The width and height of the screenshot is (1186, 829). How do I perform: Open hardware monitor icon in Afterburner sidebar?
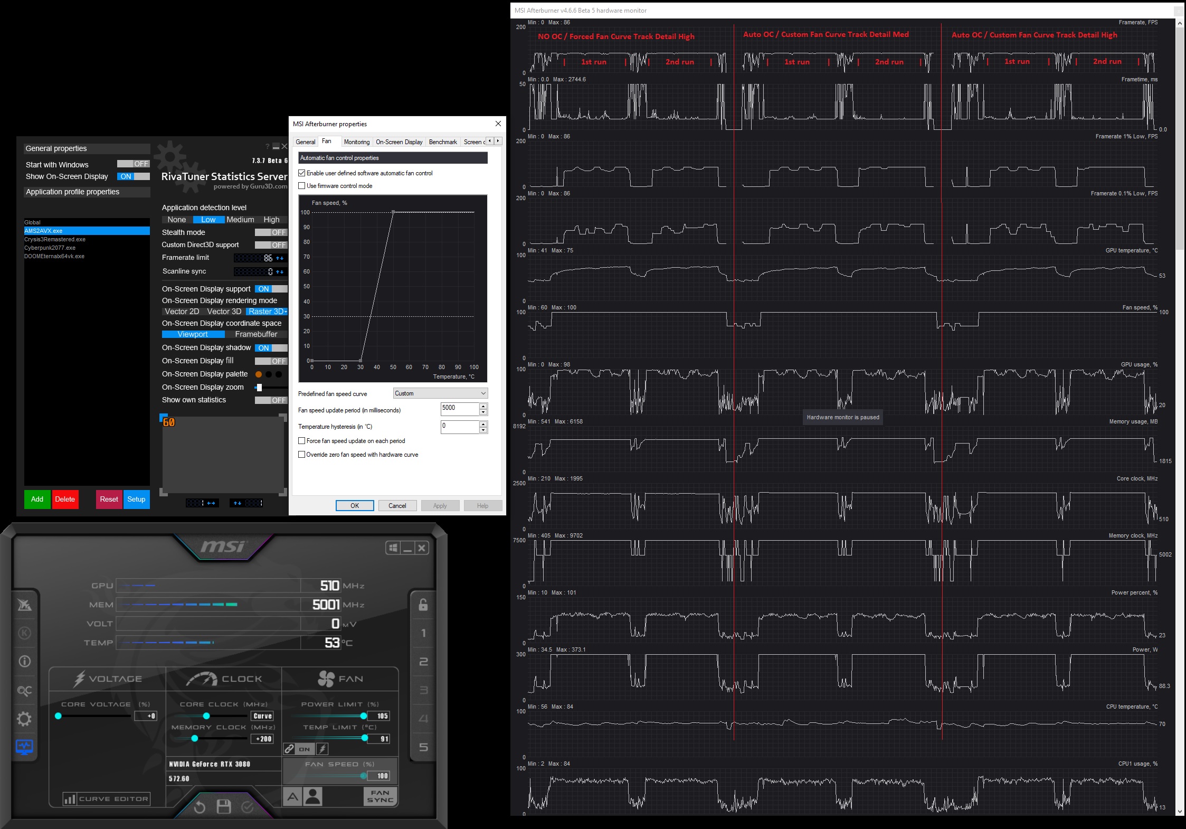24,747
